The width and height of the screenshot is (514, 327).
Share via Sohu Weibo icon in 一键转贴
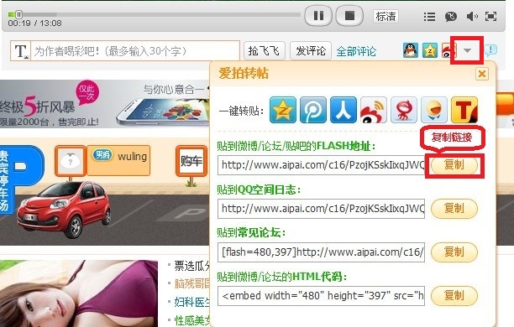pos(404,110)
